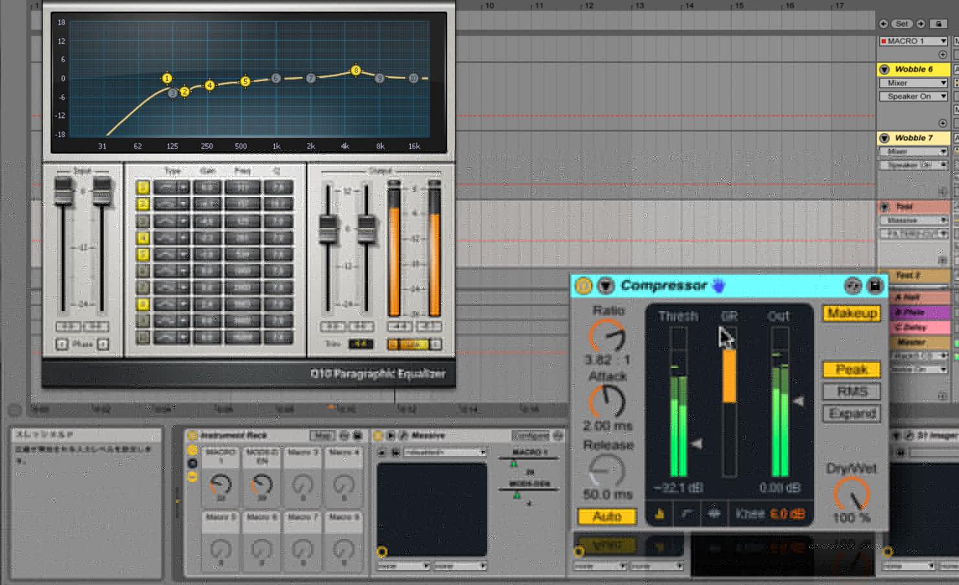959x585 pixels.
Task: Click the Set locator button
Action: click(902, 24)
